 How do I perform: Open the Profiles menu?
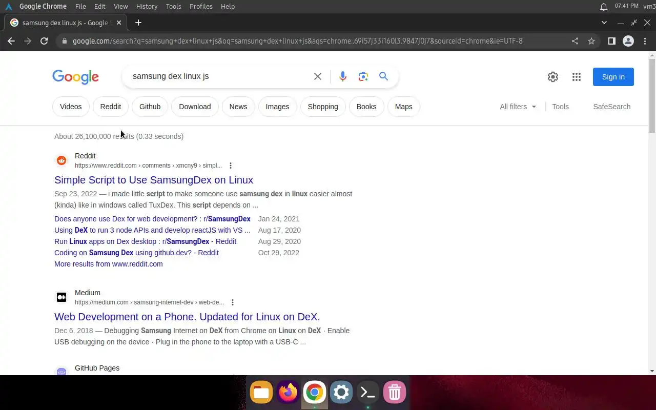point(201,7)
